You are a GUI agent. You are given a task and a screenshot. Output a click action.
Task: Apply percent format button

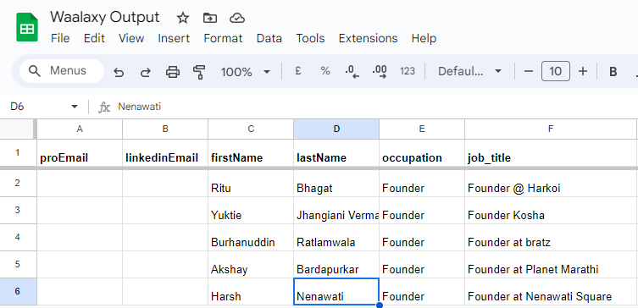pyautogui.click(x=325, y=71)
